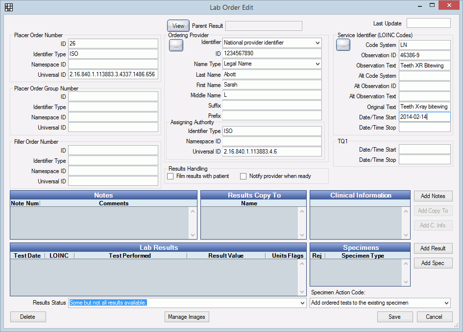Image resolution: width=463 pixels, height=332 pixels.
Task: Click scroll-up arrow in the Notes list
Action: (193, 212)
